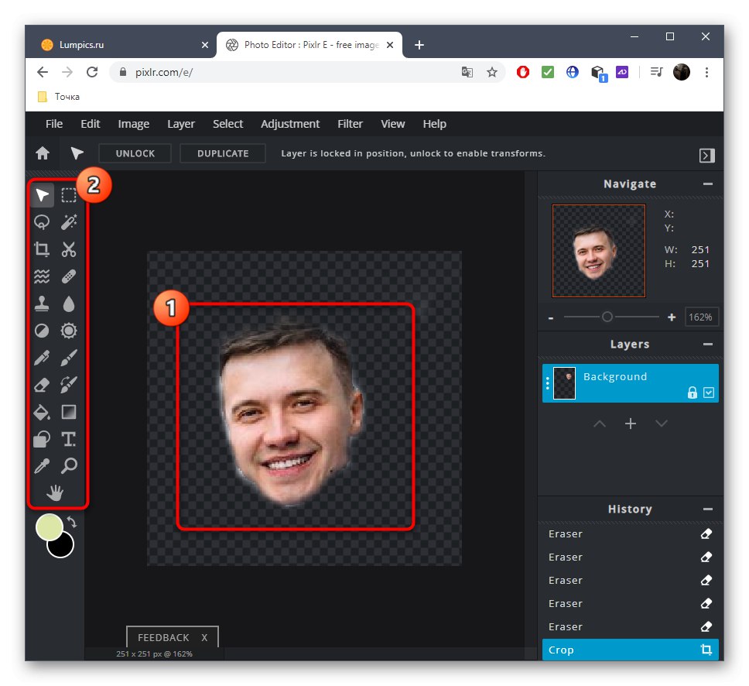Select the Zoom magnifier tool
Image resolution: width=749 pixels, height=686 pixels.
pos(69,465)
